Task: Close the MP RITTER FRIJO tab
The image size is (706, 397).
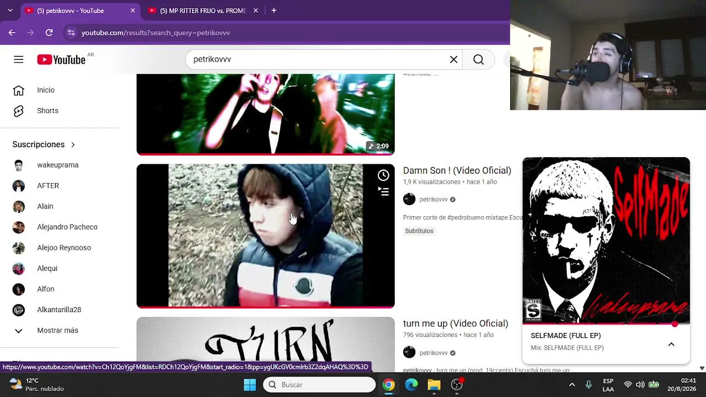Action: 256,10
